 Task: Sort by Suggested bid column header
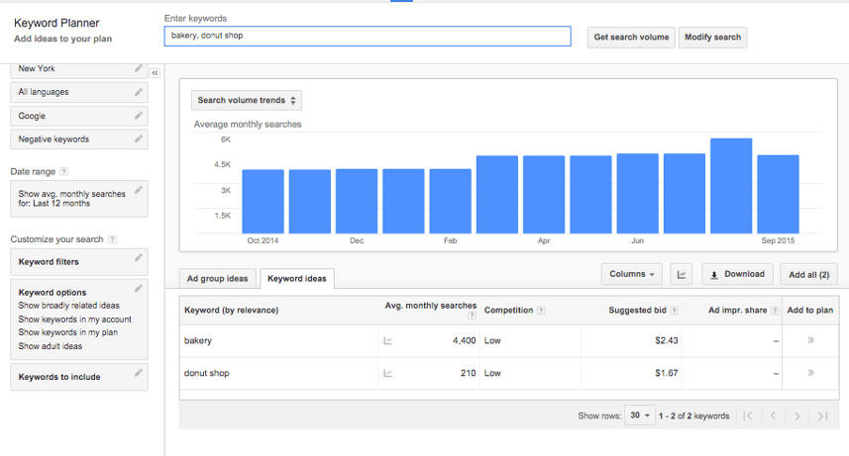click(637, 311)
